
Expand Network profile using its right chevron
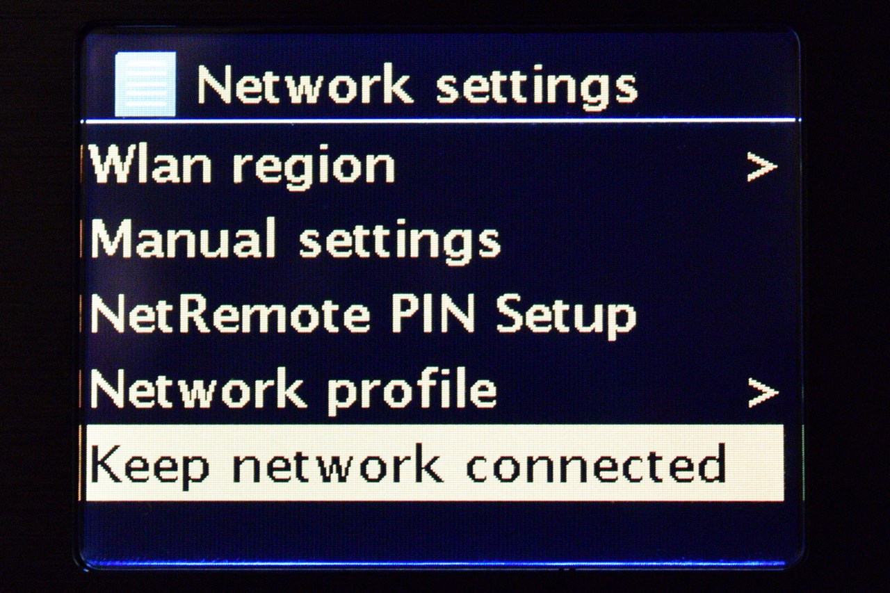click(762, 393)
